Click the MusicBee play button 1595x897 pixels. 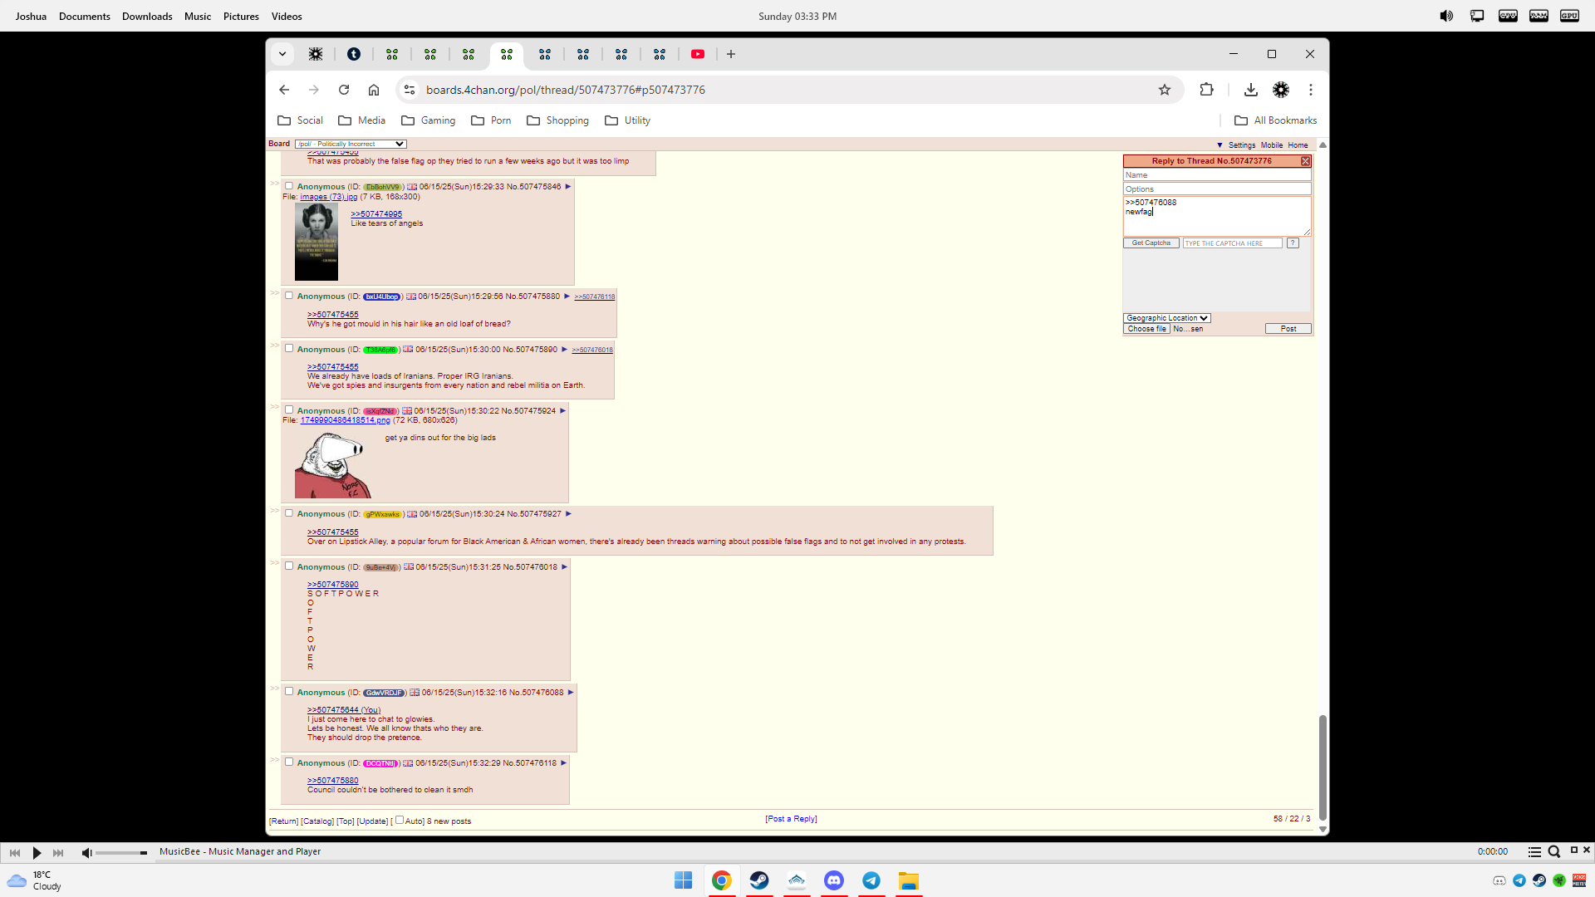[x=37, y=852]
